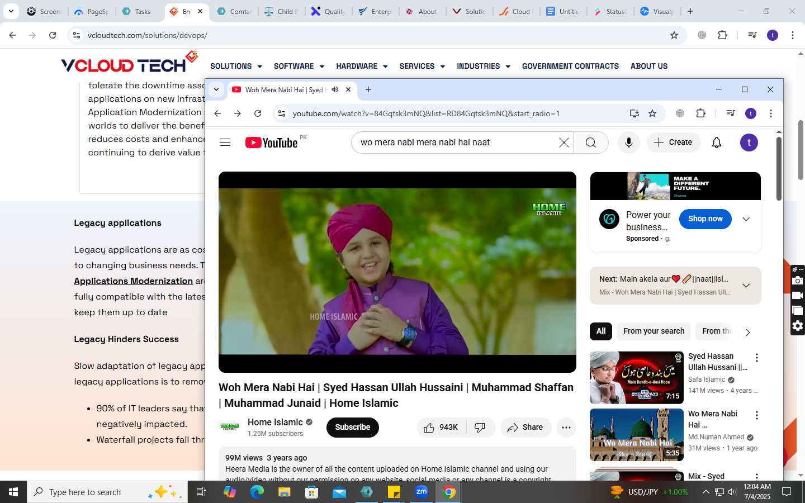The height and width of the screenshot is (503, 805).
Task: Reload the YouTube window page
Action: (258, 113)
